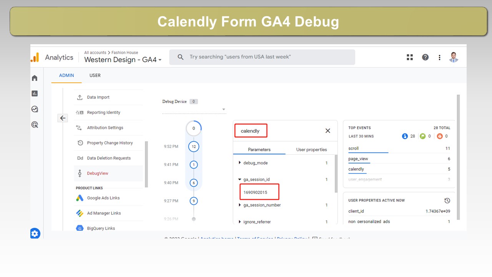The height and width of the screenshot is (277, 492).
Task: Click the non_personalized_ads user property row
Action: pos(399,222)
